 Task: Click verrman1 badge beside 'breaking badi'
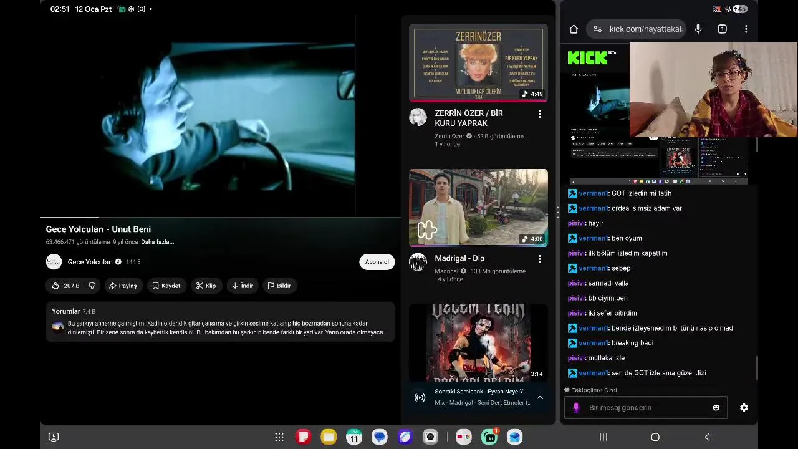[x=572, y=343]
